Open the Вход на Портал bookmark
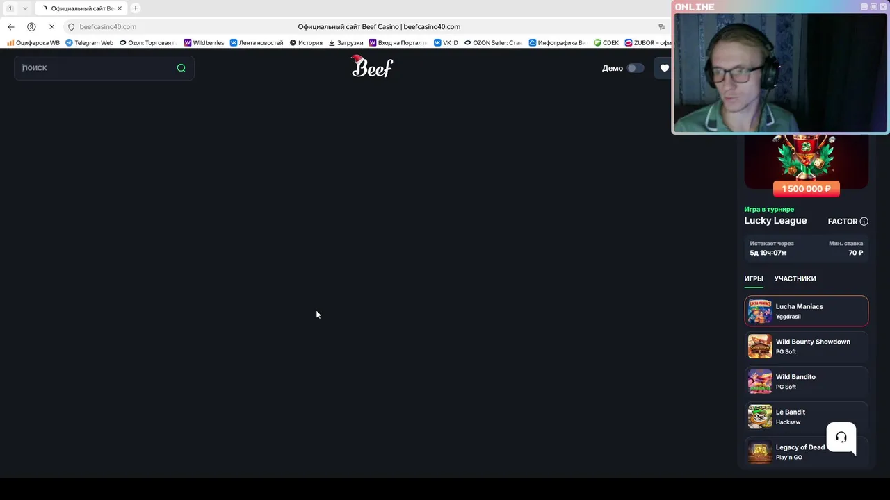 (x=398, y=42)
